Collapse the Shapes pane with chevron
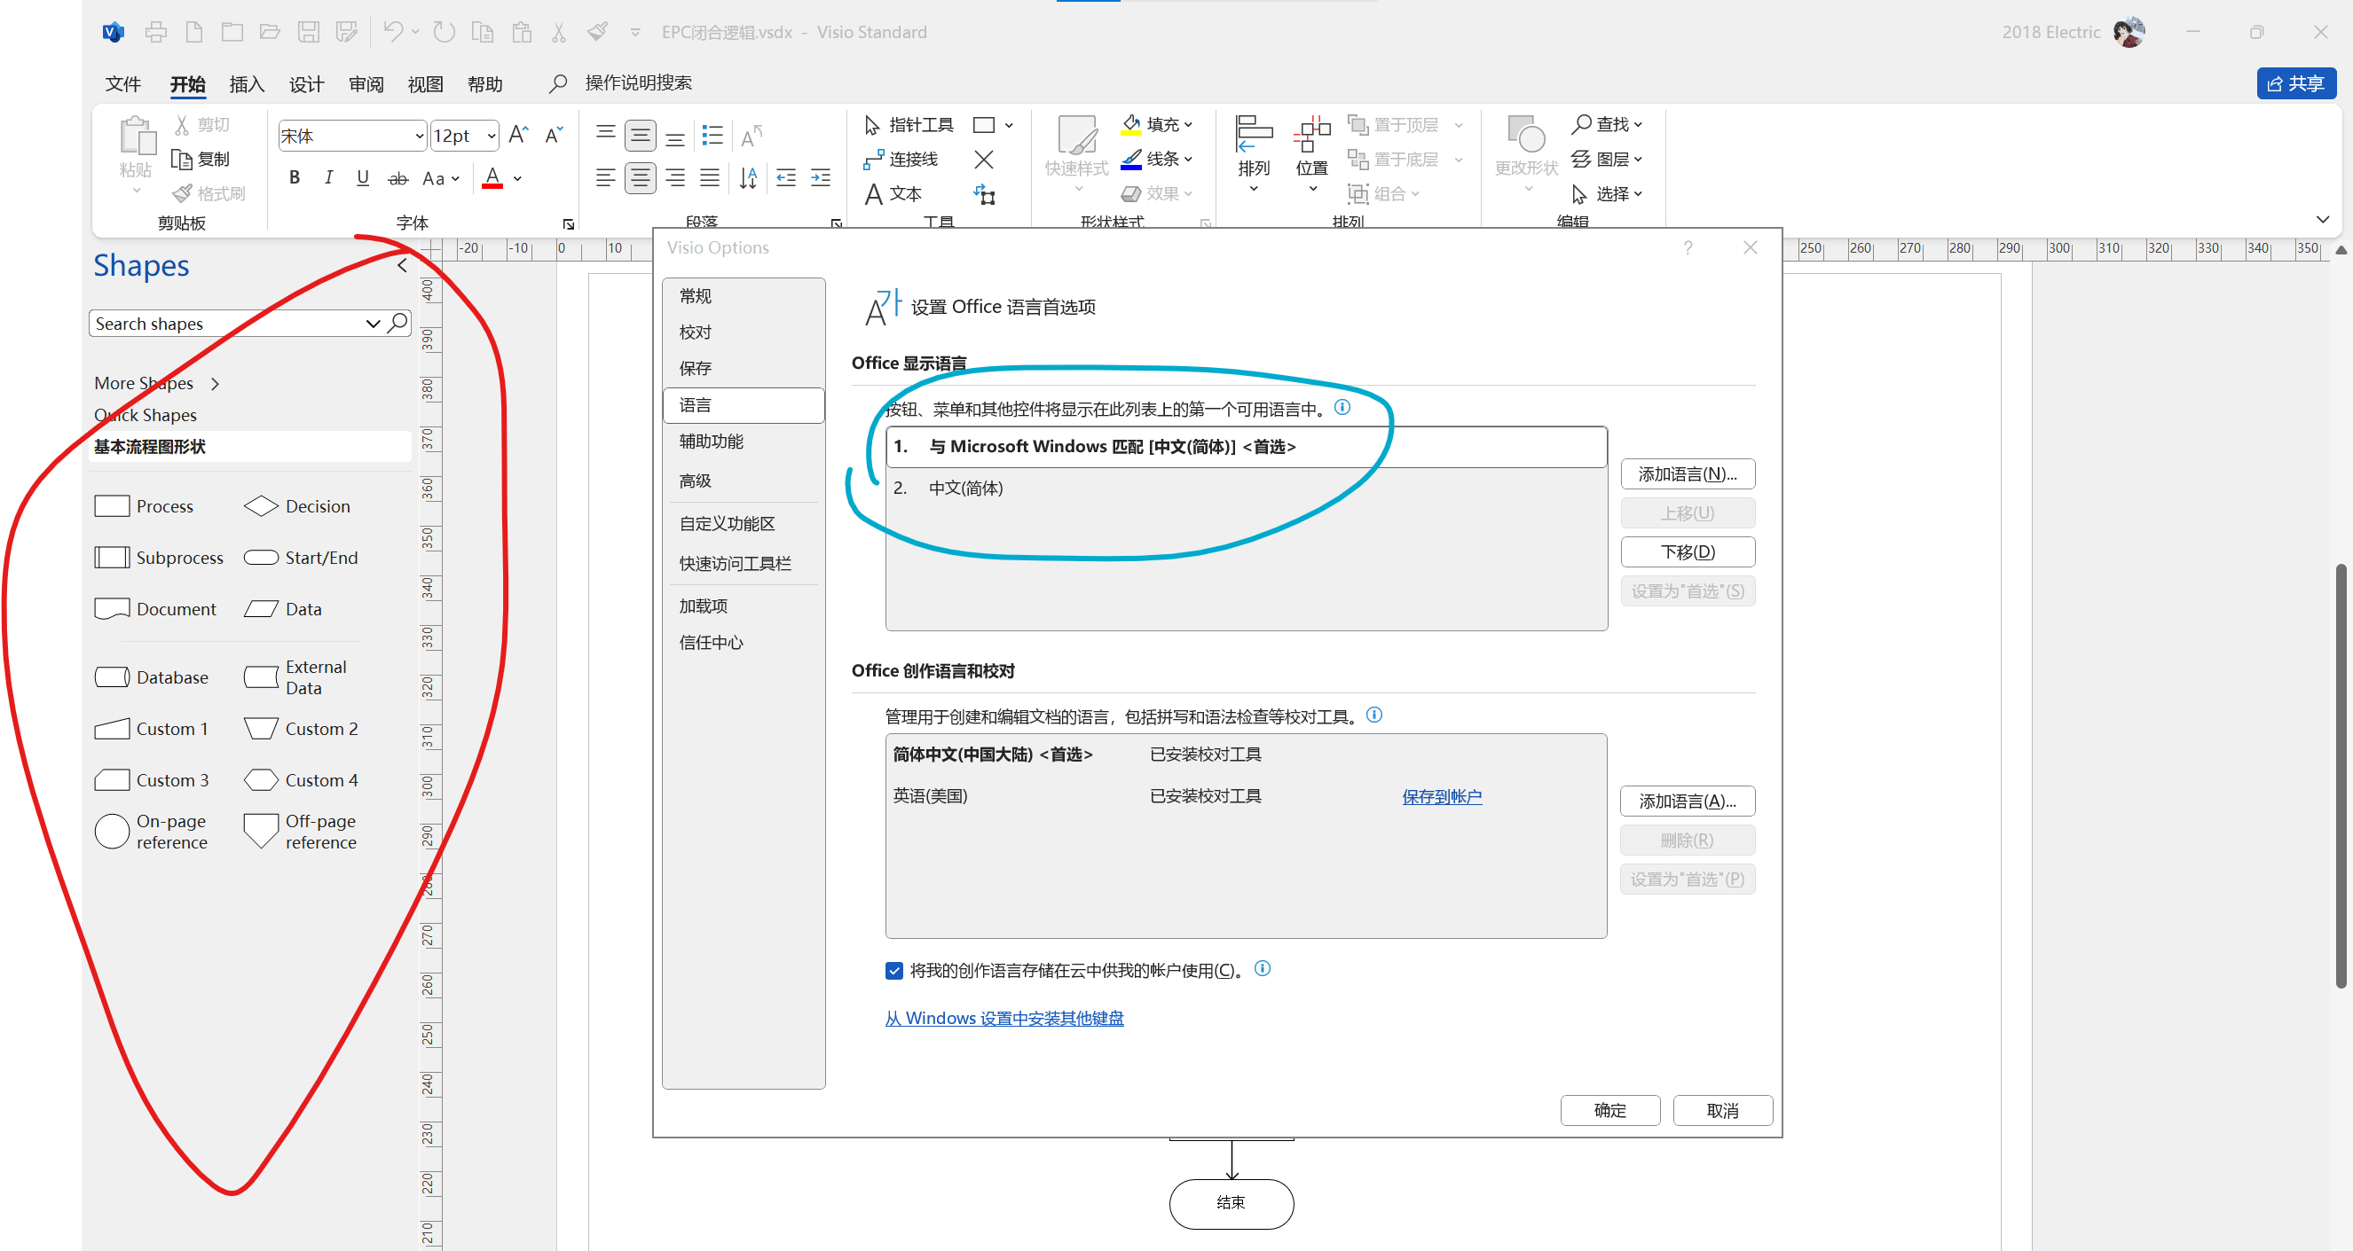This screenshot has width=2353, height=1251. coord(402,265)
